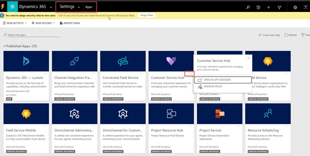
Task: Open the New Activity dropdown arrow
Action: coord(26,23)
